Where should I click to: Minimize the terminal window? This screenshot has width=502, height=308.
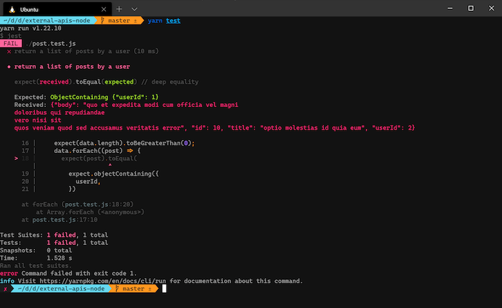point(450,8)
